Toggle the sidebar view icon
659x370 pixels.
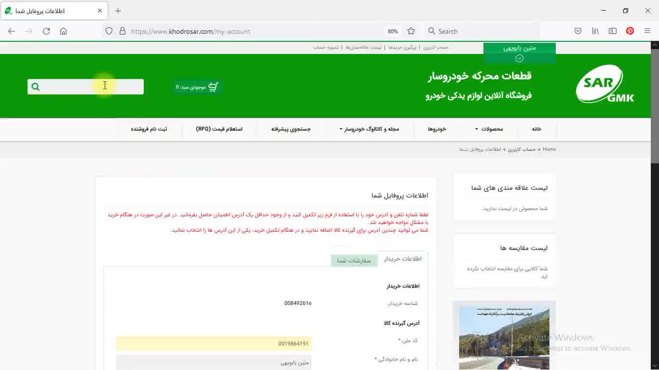(613, 31)
